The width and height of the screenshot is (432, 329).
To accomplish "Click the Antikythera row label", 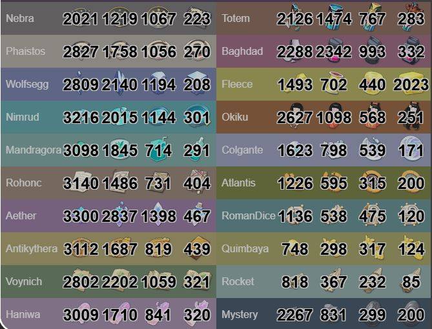I will tap(31, 248).
